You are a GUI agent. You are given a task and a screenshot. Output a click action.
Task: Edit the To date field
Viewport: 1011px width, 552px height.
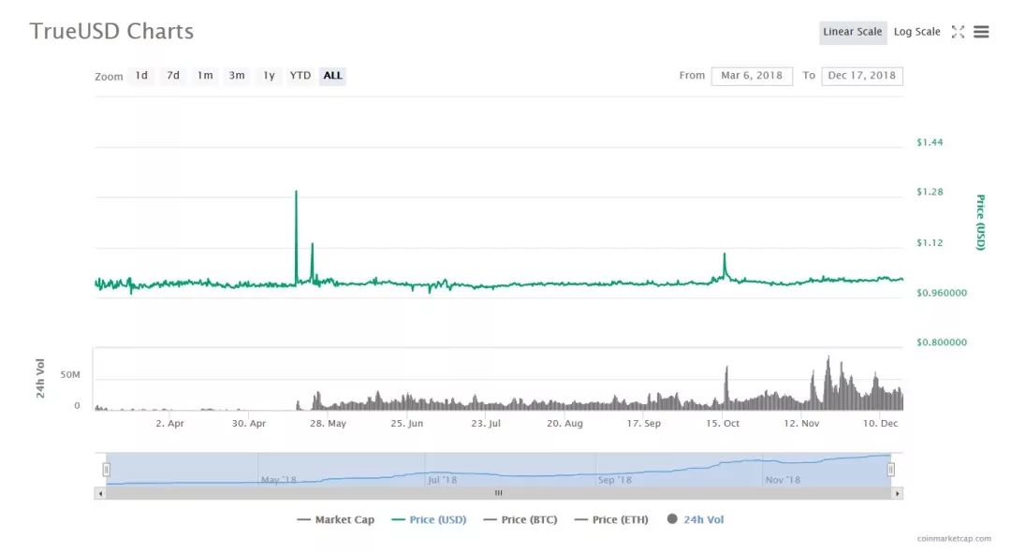click(x=862, y=76)
